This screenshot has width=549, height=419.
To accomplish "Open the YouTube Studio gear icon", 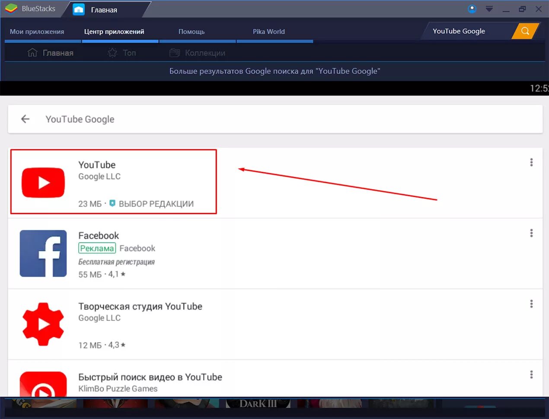I will 43,324.
